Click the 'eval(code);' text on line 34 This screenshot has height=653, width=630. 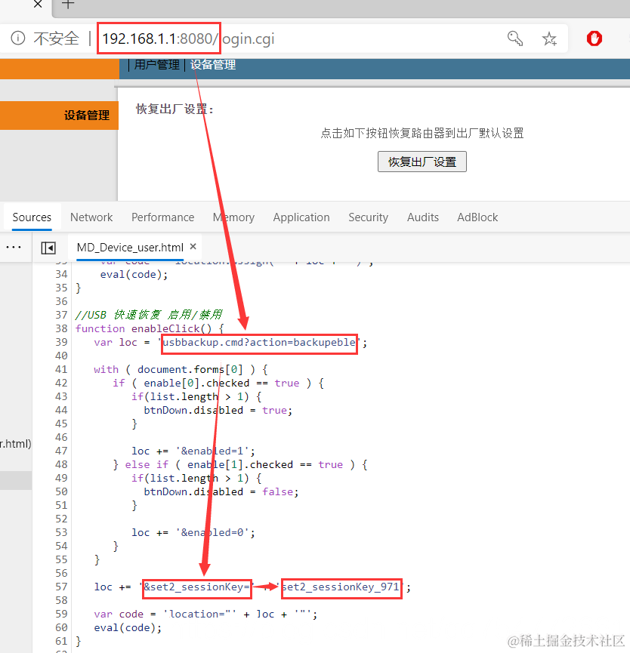click(x=134, y=275)
